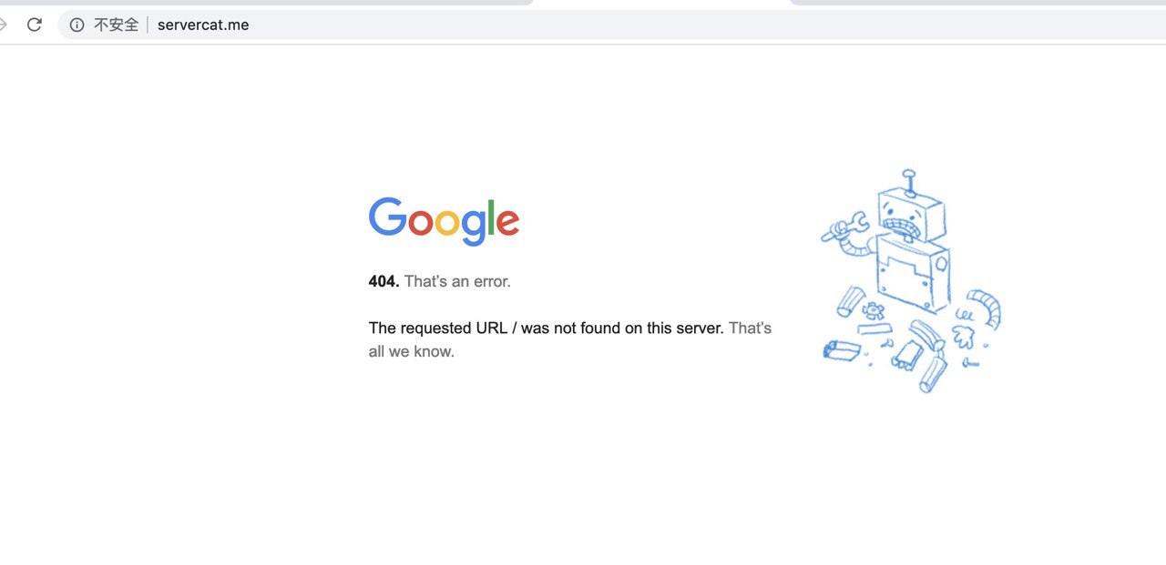Click the detached robot hand
The height and width of the screenshot is (565, 1166).
click(x=962, y=336)
